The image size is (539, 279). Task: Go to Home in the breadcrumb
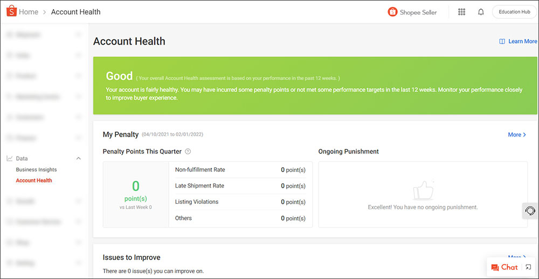[x=29, y=12]
